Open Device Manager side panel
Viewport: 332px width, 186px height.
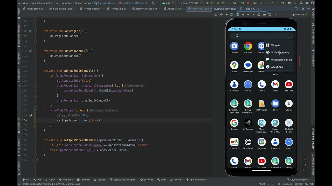[313, 34]
